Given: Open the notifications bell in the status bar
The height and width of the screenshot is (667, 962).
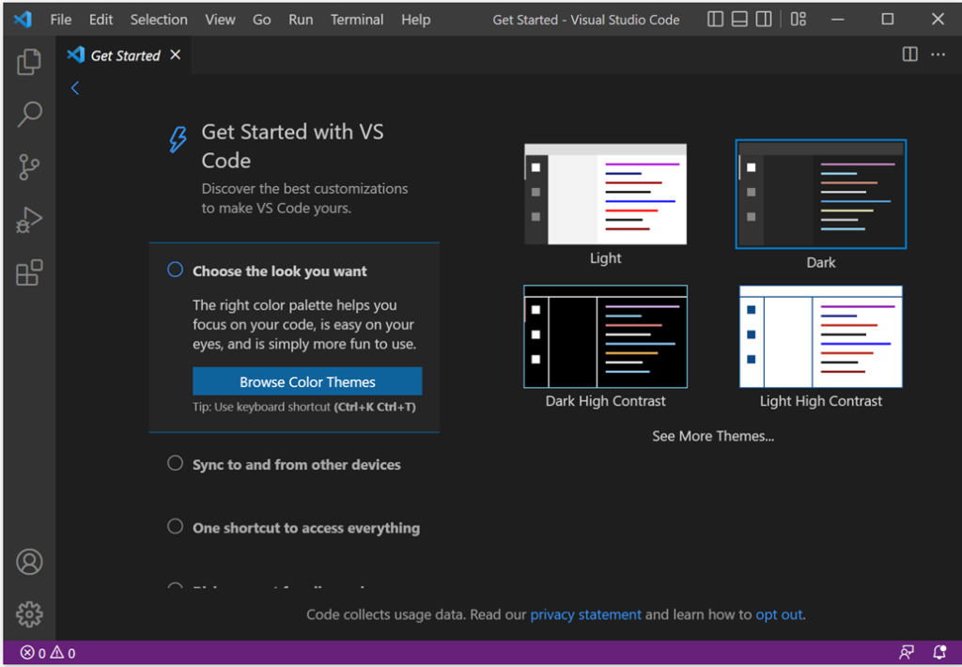Looking at the screenshot, I should point(939,651).
